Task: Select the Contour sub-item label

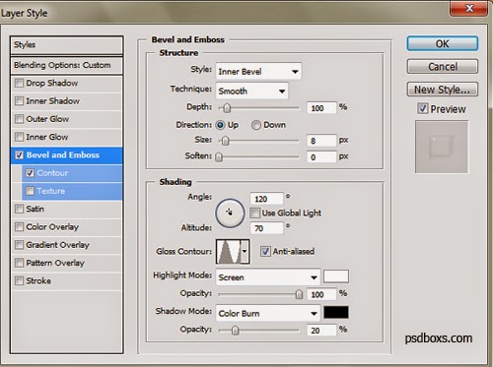Action: click(x=52, y=173)
